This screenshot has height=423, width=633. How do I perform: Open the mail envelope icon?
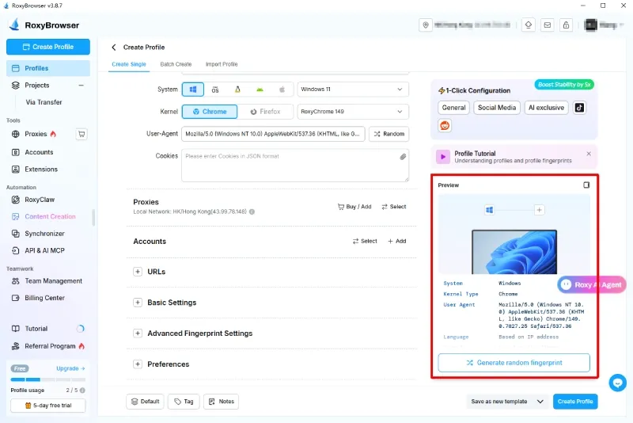click(547, 25)
